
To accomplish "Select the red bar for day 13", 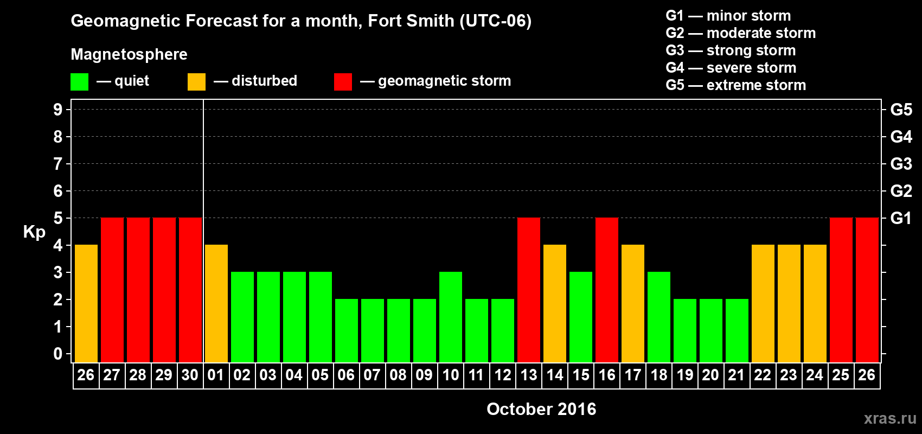I will (529, 290).
